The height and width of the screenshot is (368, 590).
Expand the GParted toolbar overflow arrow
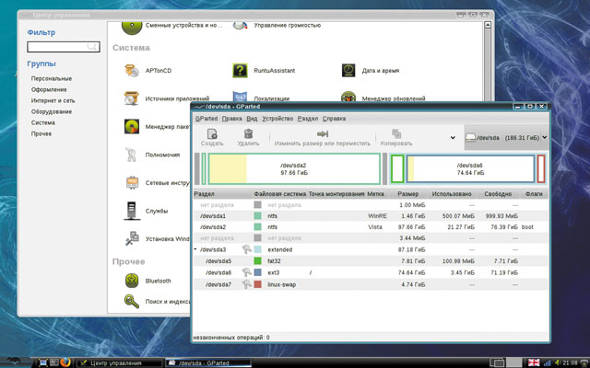[453, 138]
